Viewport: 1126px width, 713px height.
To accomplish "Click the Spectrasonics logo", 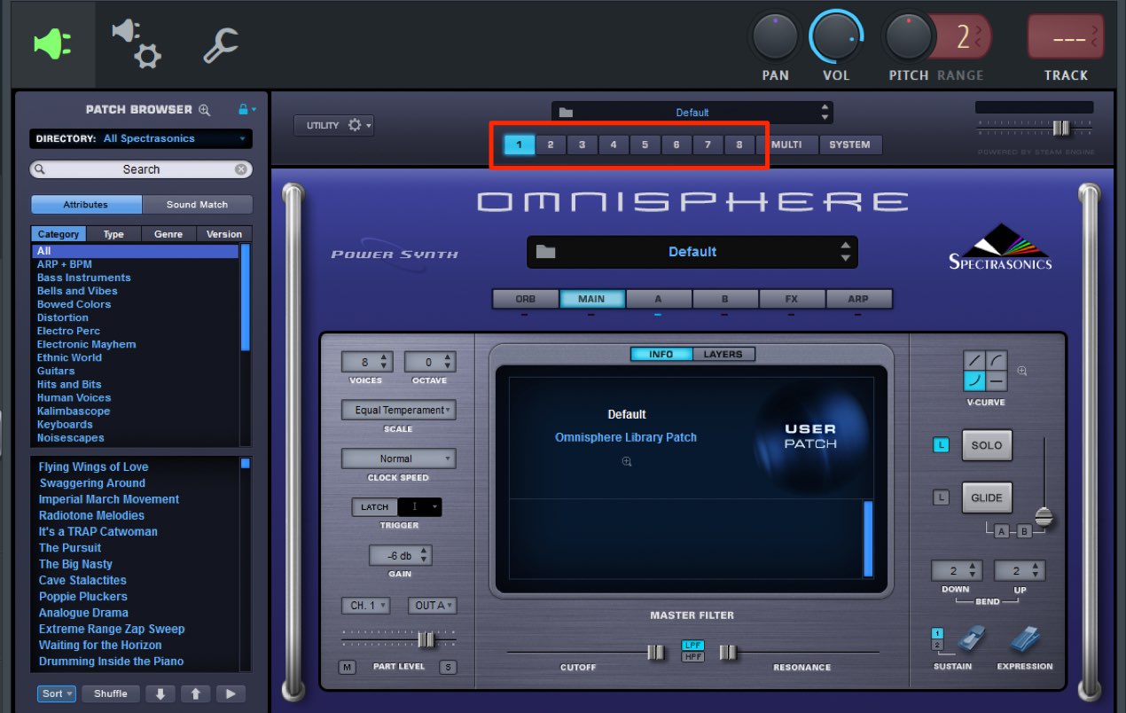I will 1000,249.
